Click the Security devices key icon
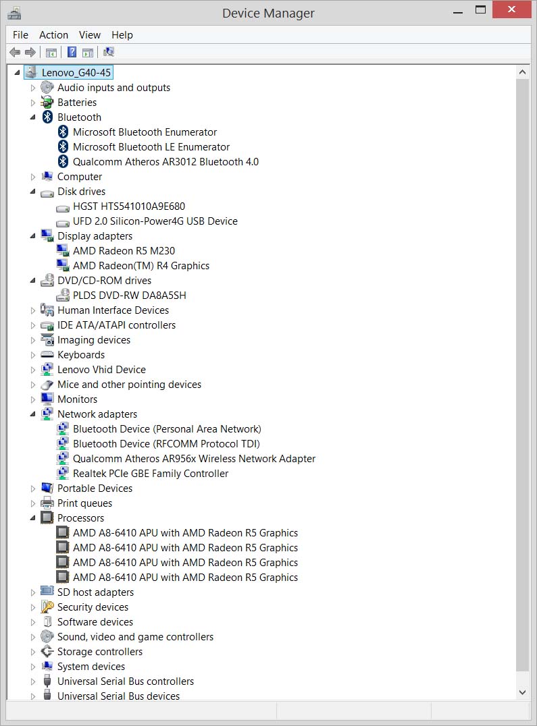 (x=47, y=607)
